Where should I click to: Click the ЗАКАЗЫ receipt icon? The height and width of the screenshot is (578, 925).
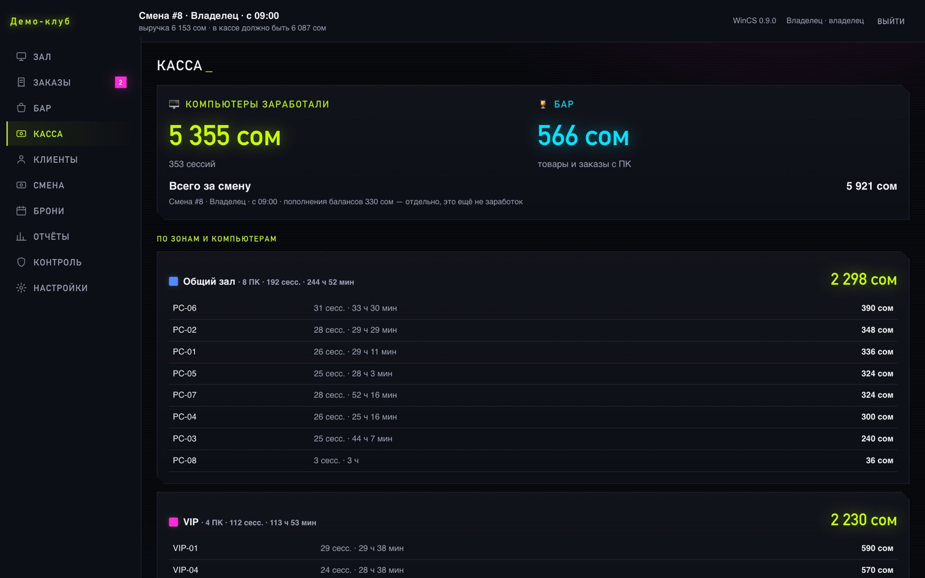pyautogui.click(x=21, y=83)
